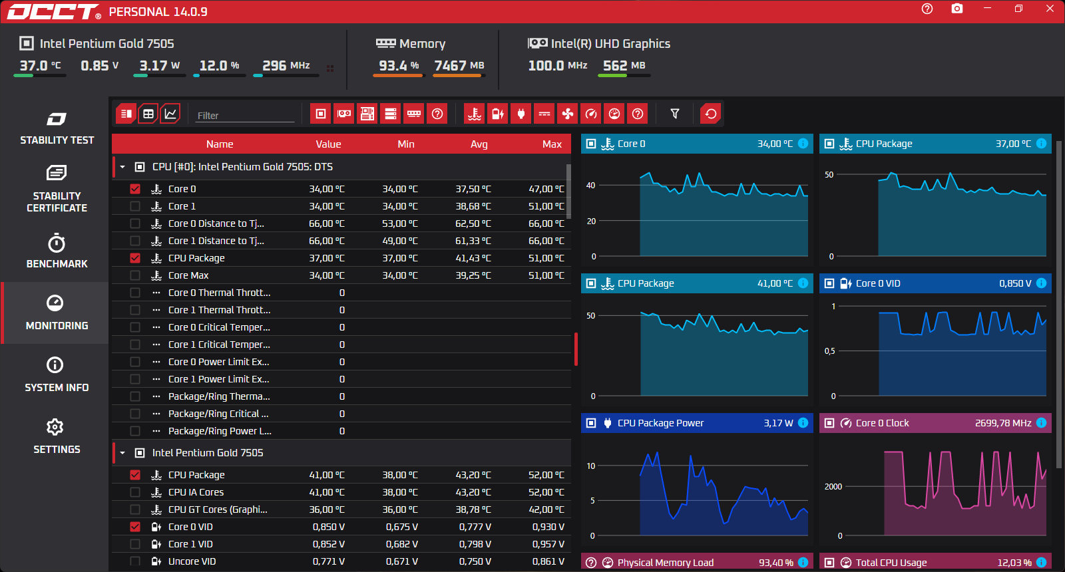The width and height of the screenshot is (1065, 572).
Task: Check the Core 0 Distance to Tj checkbox
Action: click(135, 223)
